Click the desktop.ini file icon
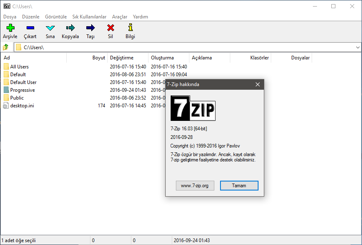 click(x=6, y=106)
